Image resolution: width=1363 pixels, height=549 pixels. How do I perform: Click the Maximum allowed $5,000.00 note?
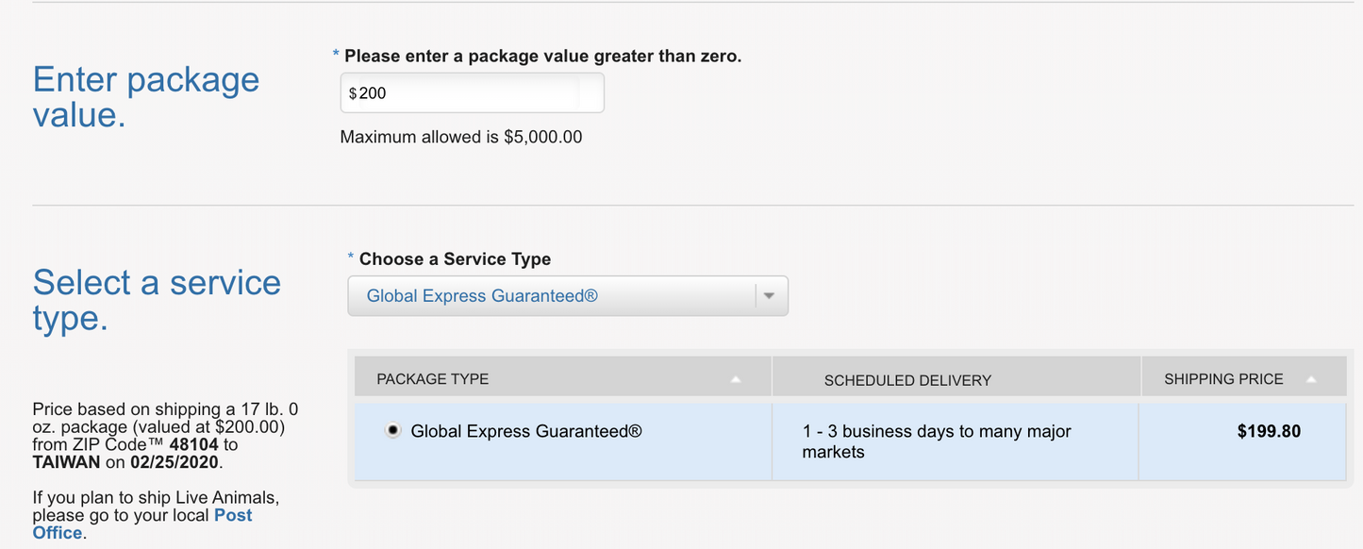461,138
